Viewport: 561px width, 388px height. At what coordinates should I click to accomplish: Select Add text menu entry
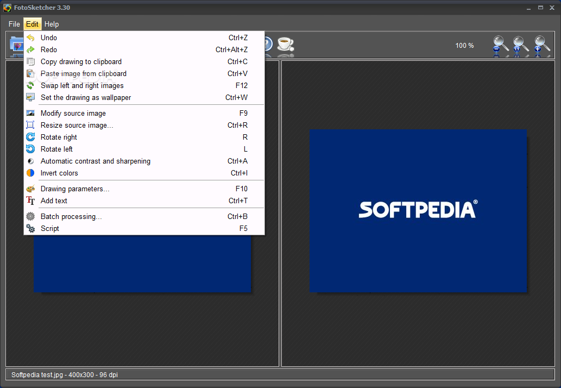click(x=144, y=201)
